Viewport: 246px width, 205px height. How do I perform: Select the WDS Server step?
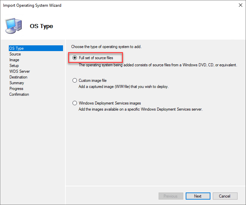pyautogui.click(x=20, y=71)
